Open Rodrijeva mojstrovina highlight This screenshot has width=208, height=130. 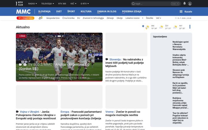180,103
